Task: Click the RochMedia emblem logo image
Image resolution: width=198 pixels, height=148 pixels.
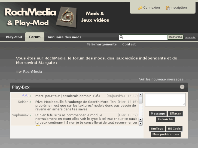Action: [x=66, y=17]
